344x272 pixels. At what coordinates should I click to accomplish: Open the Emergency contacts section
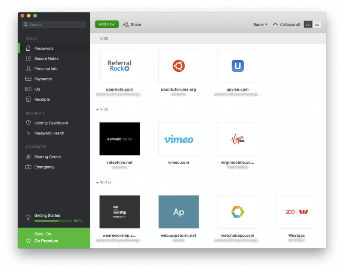pos(54,167)
